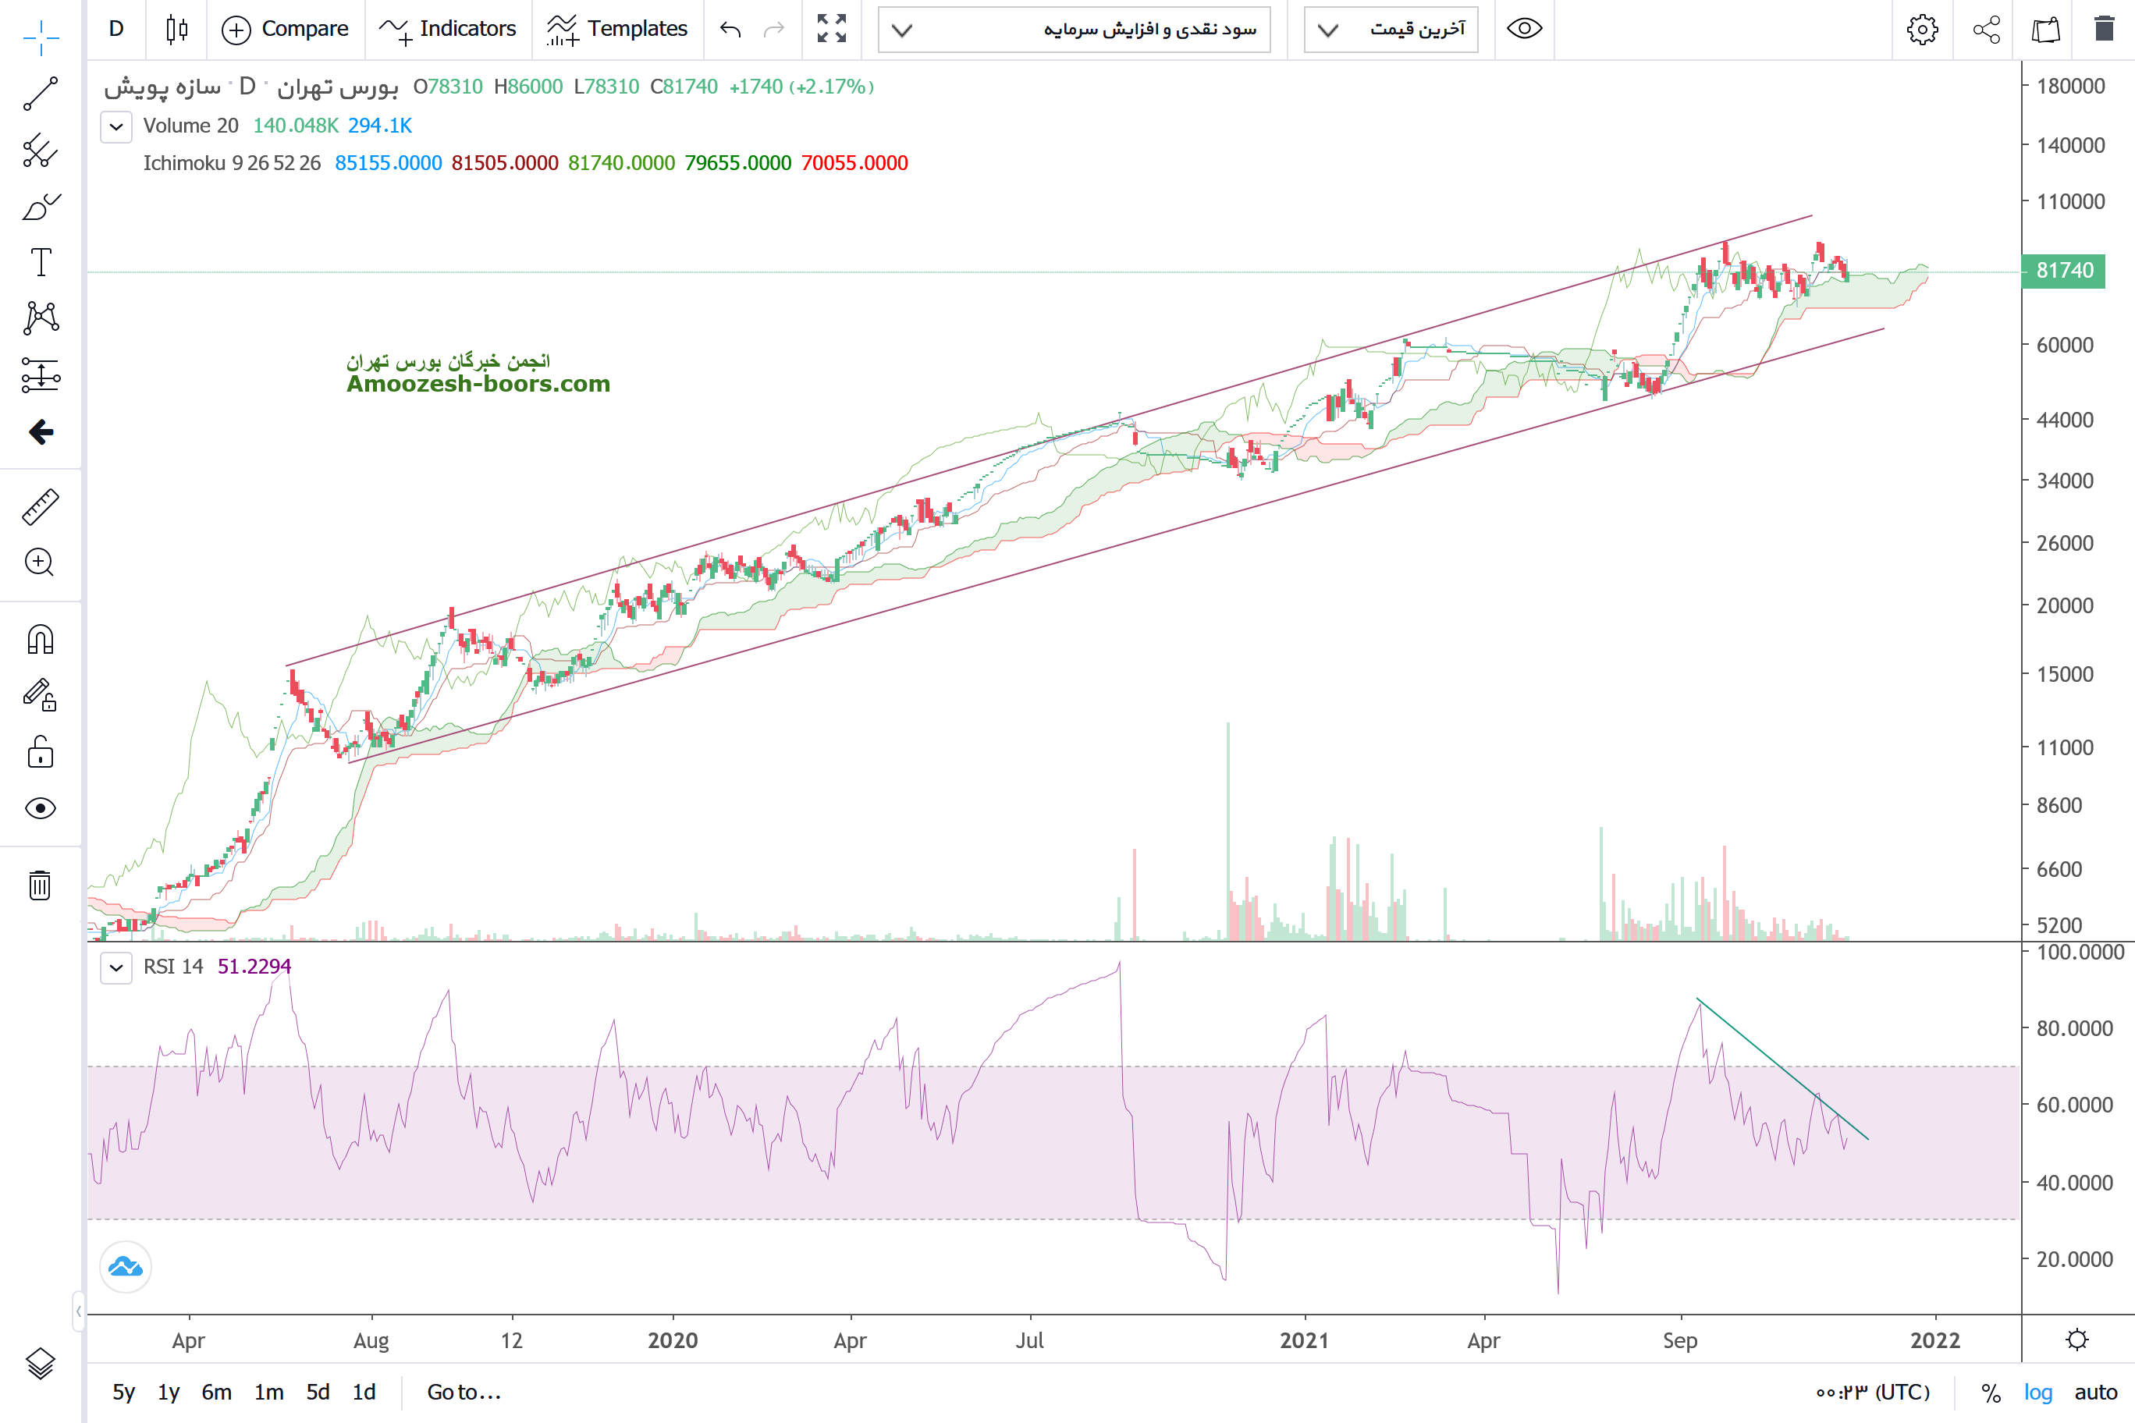Collapse the RSI 14 indicator legend
The width and height of the screenshot is (2135, 1423).
(116, 967)
